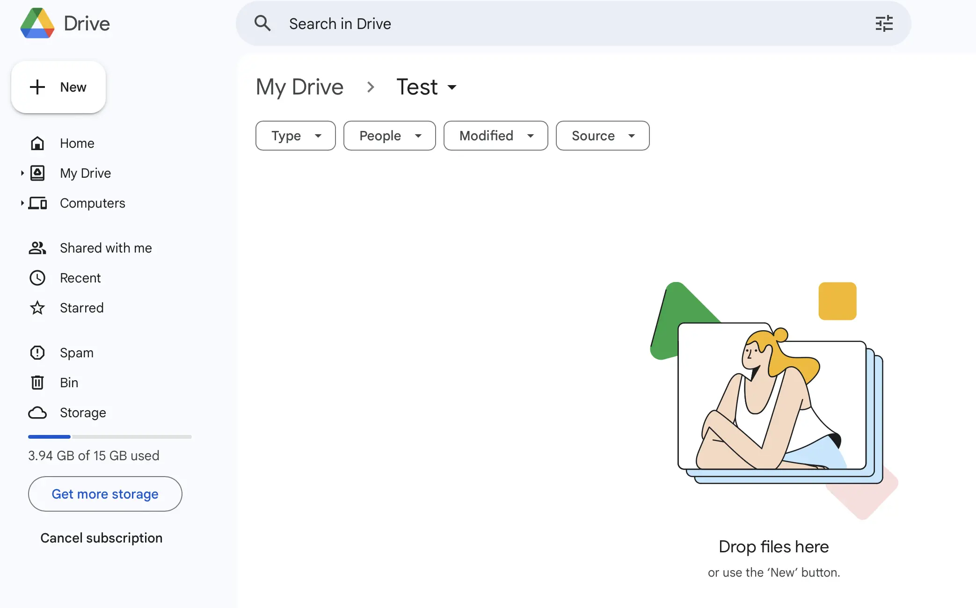The width and height of the screenshot is (976, 608).
Task: Open the People filter dropdown
Action: (x=389, y=136)
